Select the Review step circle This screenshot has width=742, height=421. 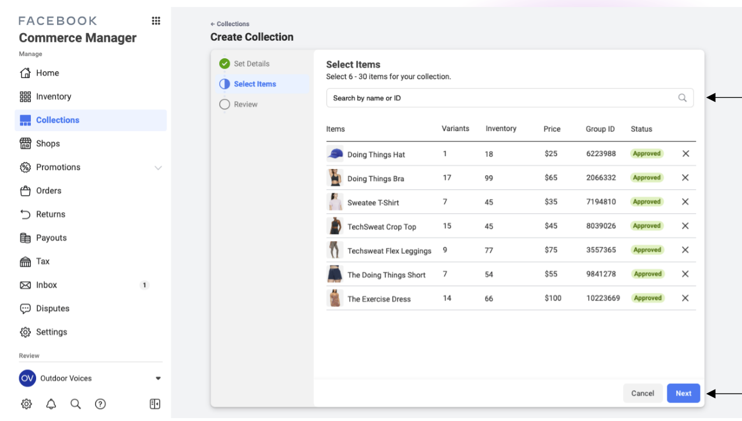(x=225, y=104)
